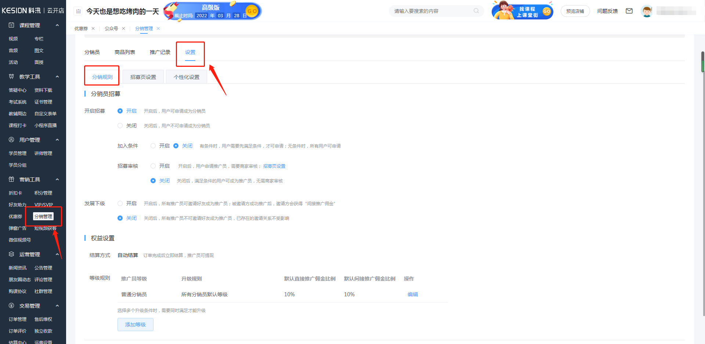Click the 预览店铺 button

click(x=575, y=11)
